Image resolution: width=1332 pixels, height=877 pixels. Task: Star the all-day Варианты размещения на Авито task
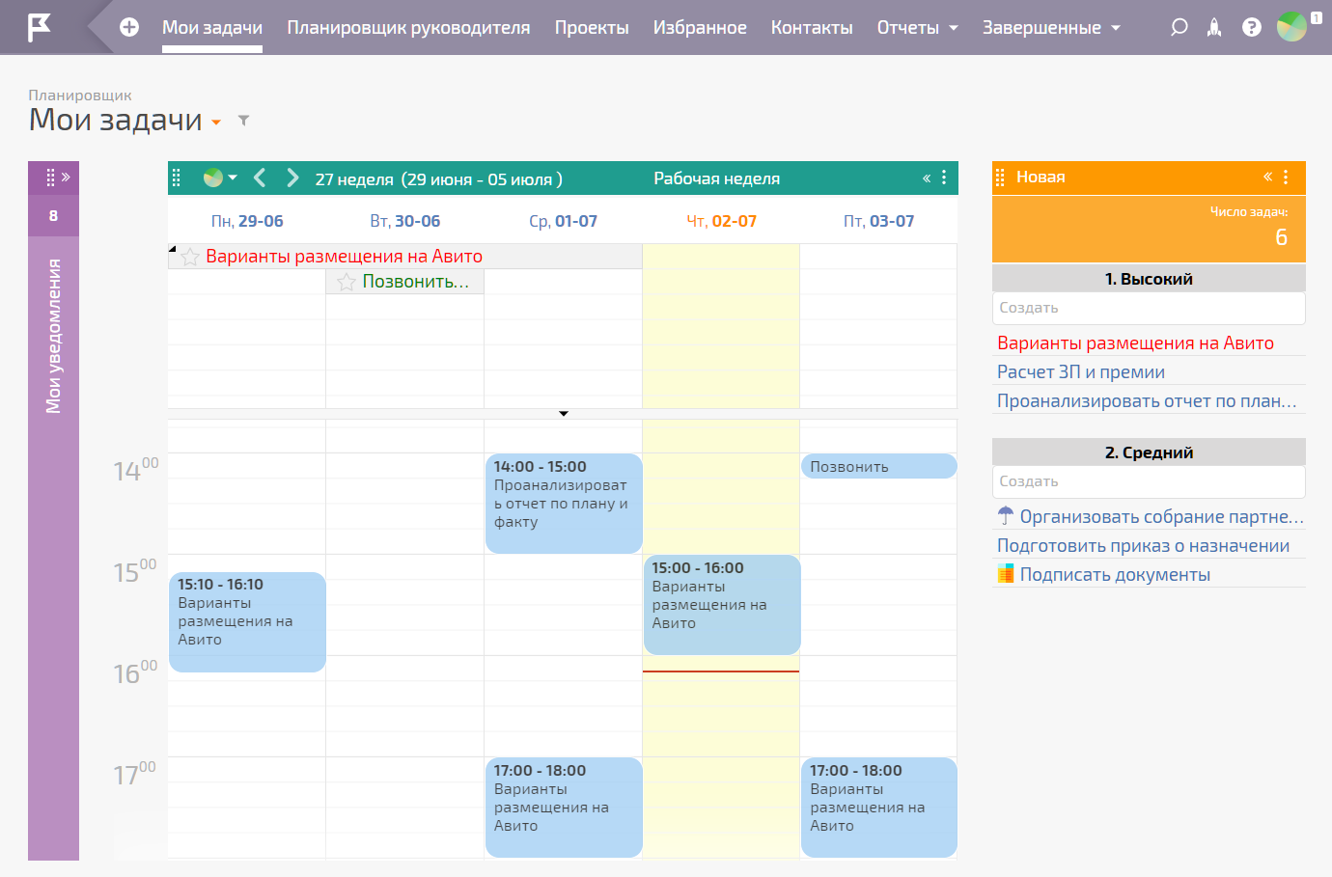coord(190,257)
